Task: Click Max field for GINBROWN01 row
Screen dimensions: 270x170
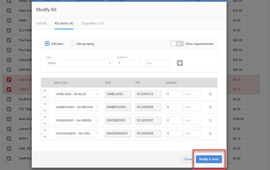Action: (192, 107)
